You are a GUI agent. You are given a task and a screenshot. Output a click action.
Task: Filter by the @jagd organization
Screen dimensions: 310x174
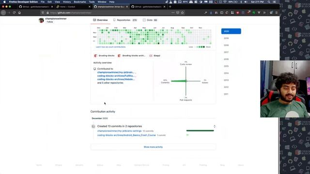(155, 56)
